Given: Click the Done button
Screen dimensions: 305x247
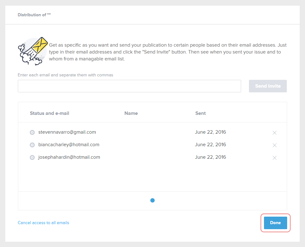Looking at the screenshot, I should click(275, 223).
